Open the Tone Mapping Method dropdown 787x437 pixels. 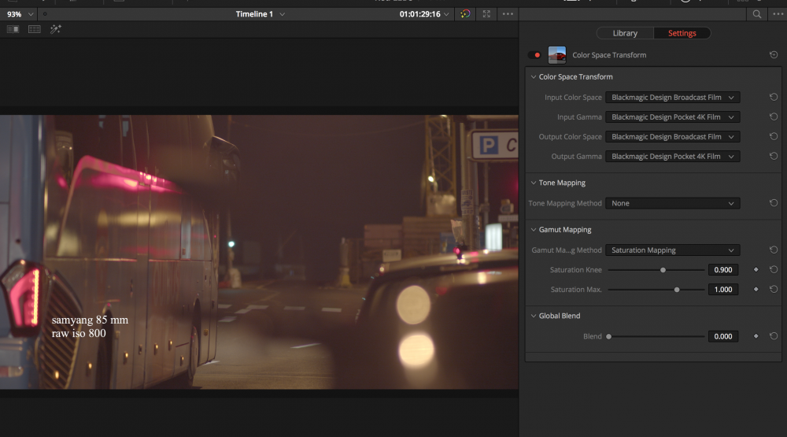coord(672,203)
